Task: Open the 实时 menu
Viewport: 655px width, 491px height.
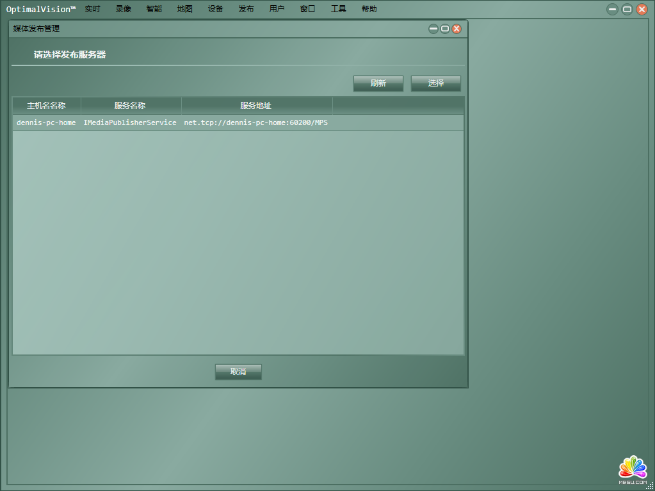Action: 93,9
